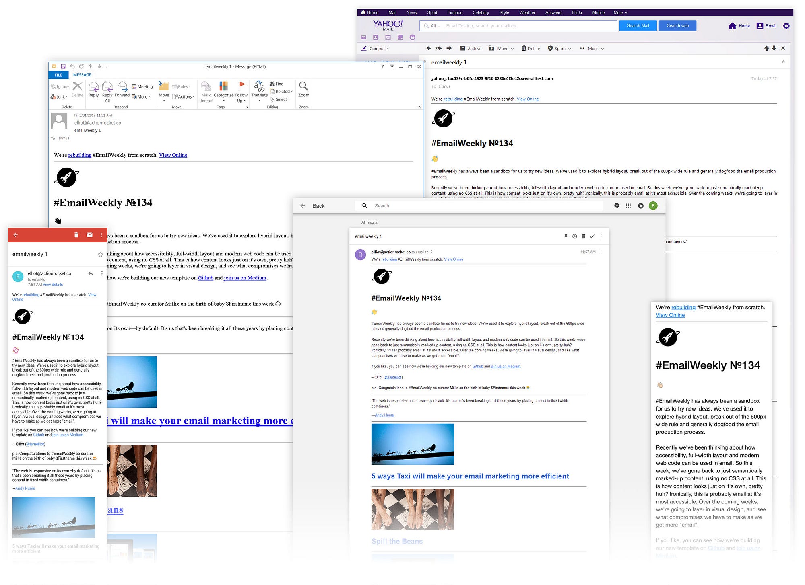Click the mark-unread envelope in Gmail mobile toolbar
Image resolution: width=805 pixels, height=585 pixels.
(x=89, y=235)
